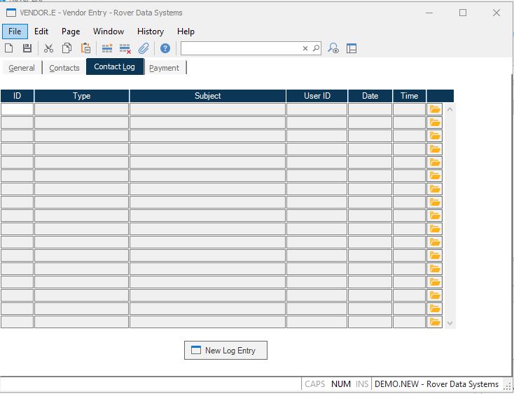The image size is (514, 394).
Task: Clear the toolbar search box with X
Action: click(305, 48)
